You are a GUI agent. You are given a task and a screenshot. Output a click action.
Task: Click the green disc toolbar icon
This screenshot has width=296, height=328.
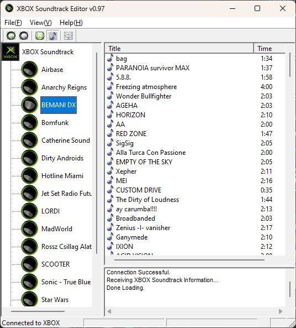point(11,35)
